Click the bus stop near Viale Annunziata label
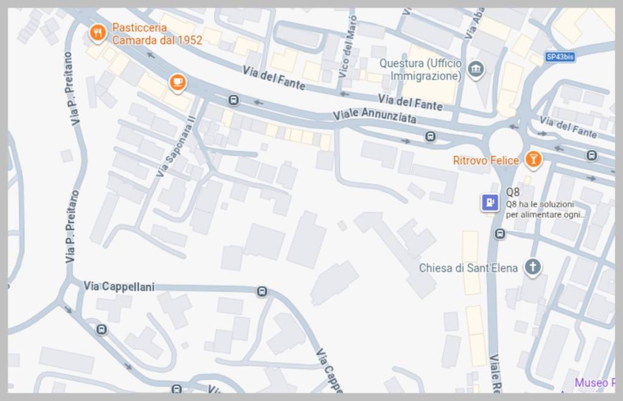Image resolution: width=623 pixels, height=401 pixels. tap(430, 137)
